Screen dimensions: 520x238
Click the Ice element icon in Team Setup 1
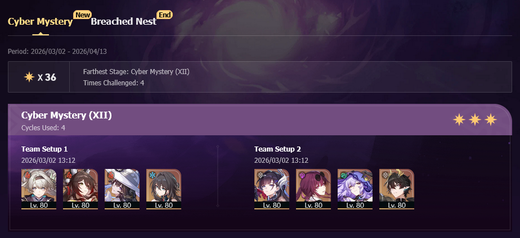[x=153, y=175]
